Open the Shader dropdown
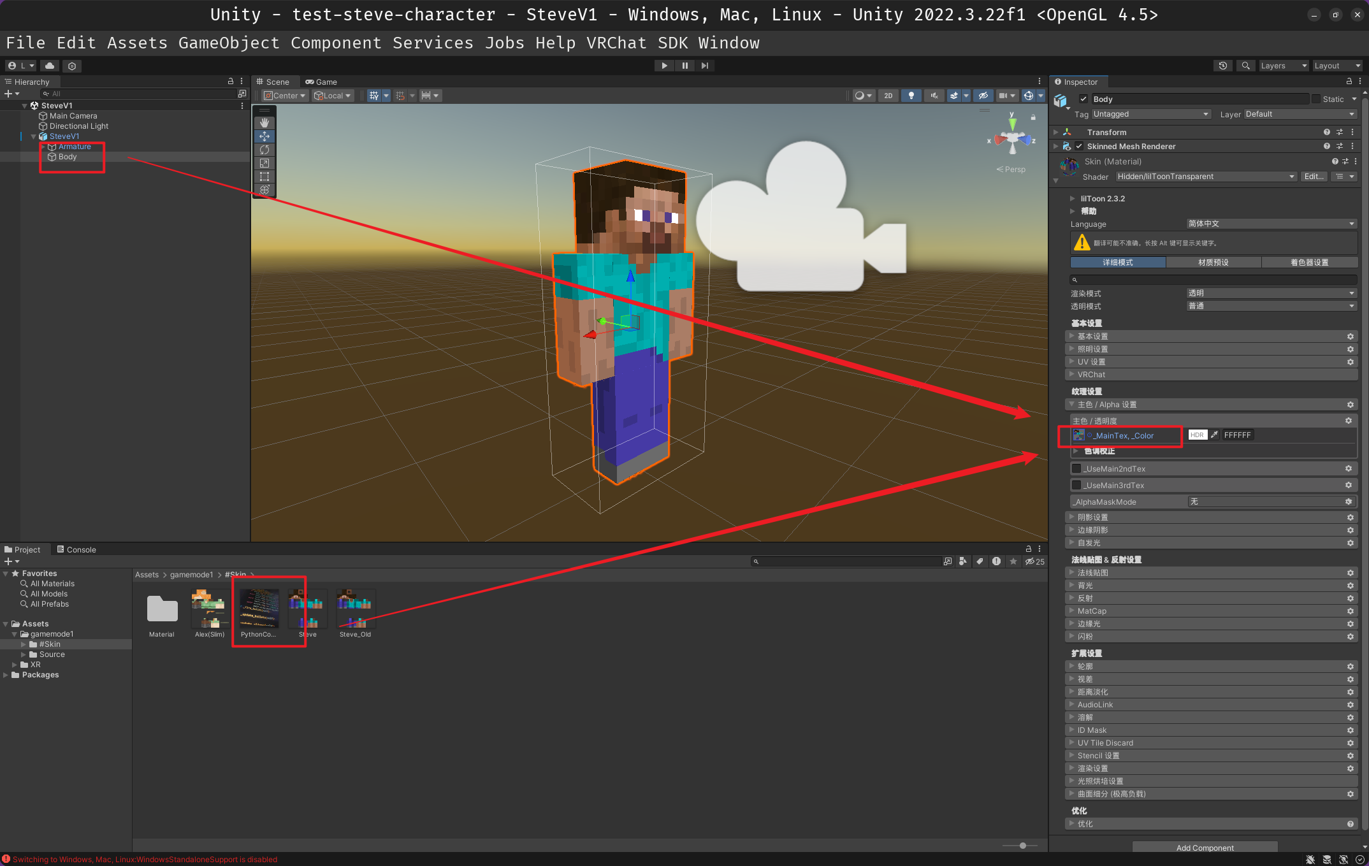Viewport: 1369px width, 866px height. (1206, 177)
